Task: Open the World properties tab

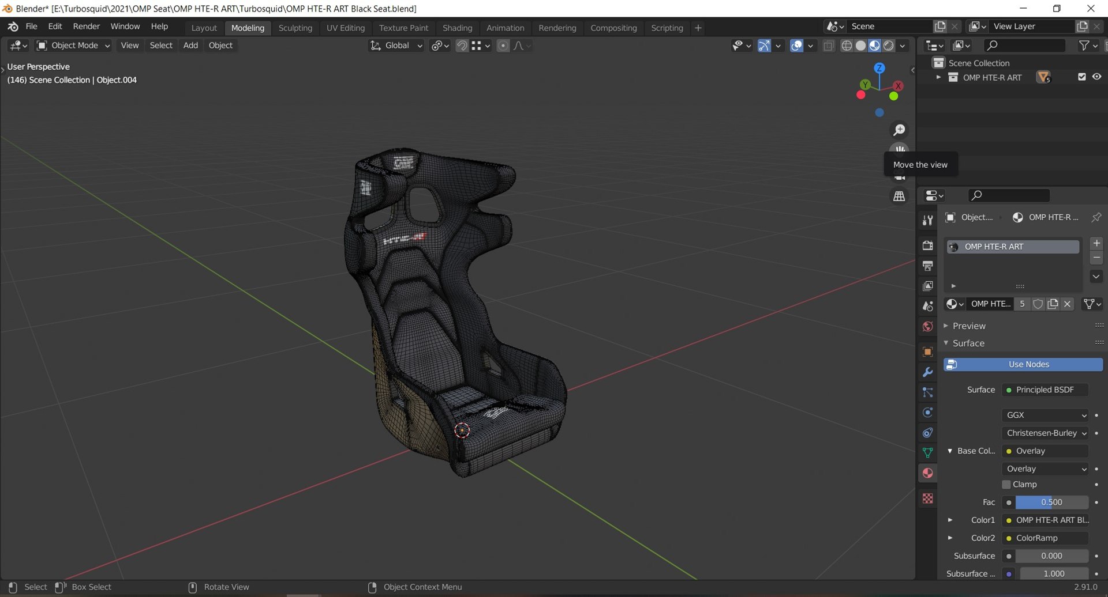Action: pyautogui.click(x=927, y=326)
